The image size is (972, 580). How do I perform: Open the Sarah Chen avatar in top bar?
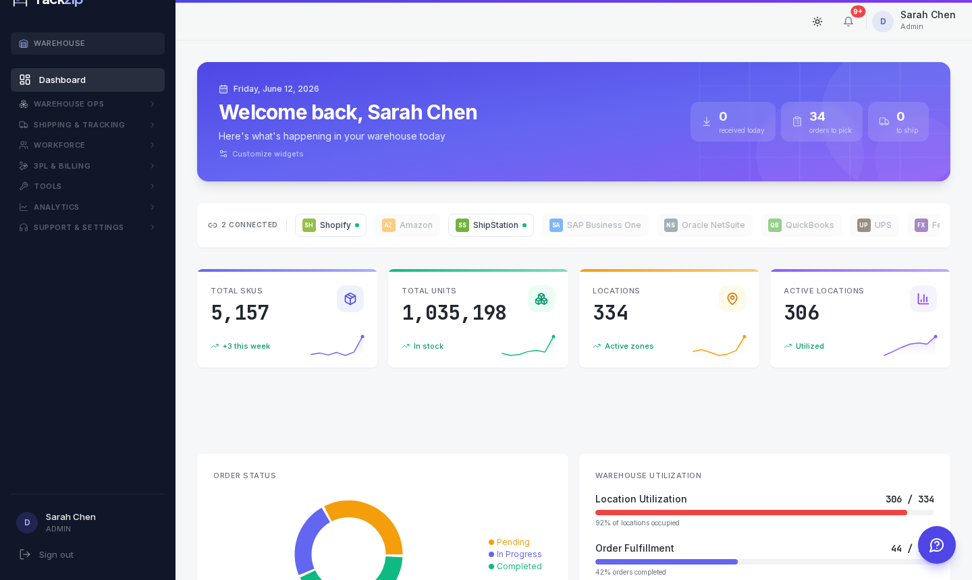pyautogui.click(x=883, y=22)
